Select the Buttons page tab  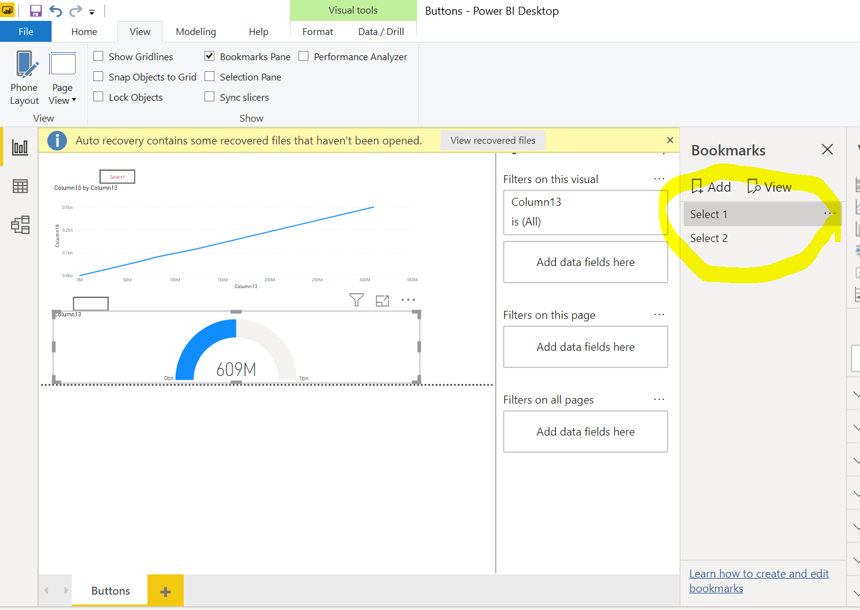[x=111, y=591]
